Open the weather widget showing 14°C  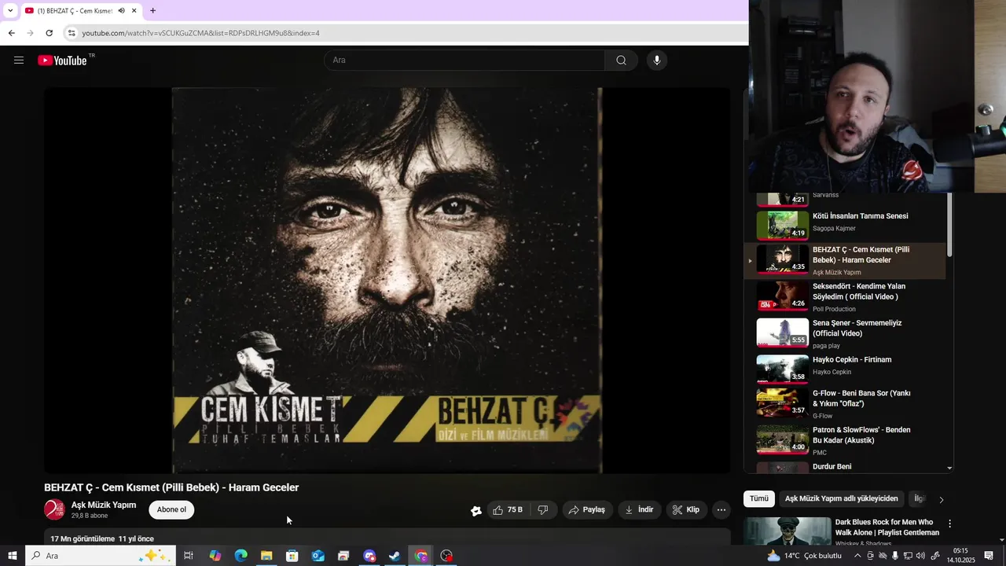pyautogui.click(x=804, y=556)
